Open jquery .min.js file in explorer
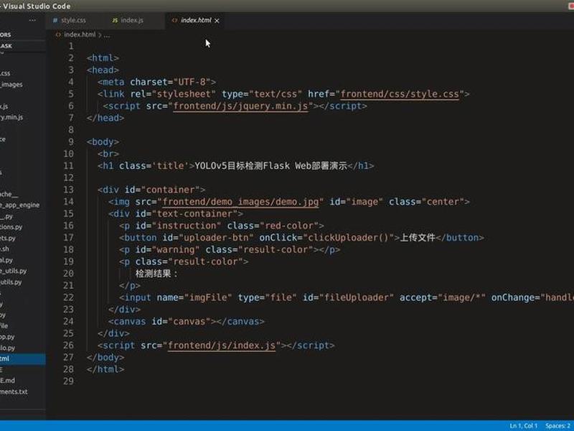The width and height of the screenshot is (574, 431). [11, 117]
